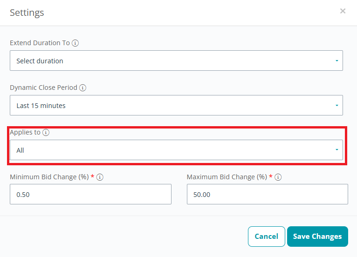The width and height of the screenshot is (357, 257).
Task: Focus the Minimum Bid Change field 0.50
Action: click(90, 194)
